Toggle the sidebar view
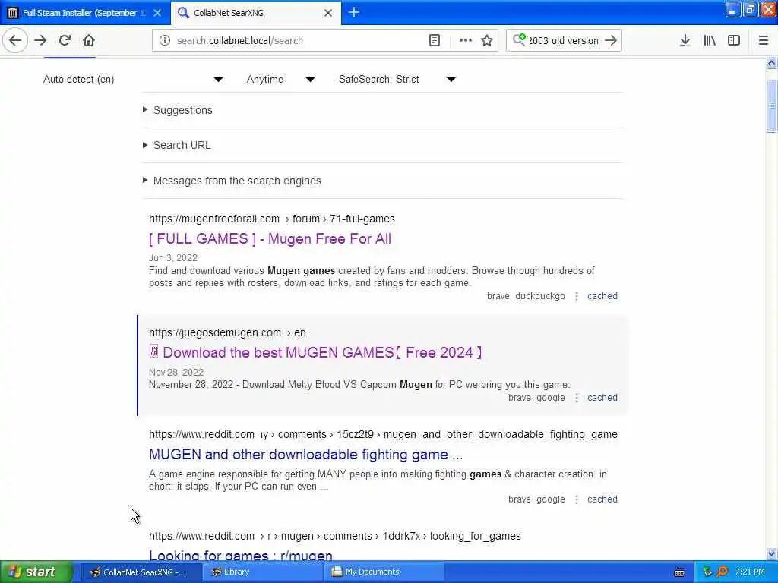Image resolution: width=778 pixels, height=583 pixels. coord(734,41)
